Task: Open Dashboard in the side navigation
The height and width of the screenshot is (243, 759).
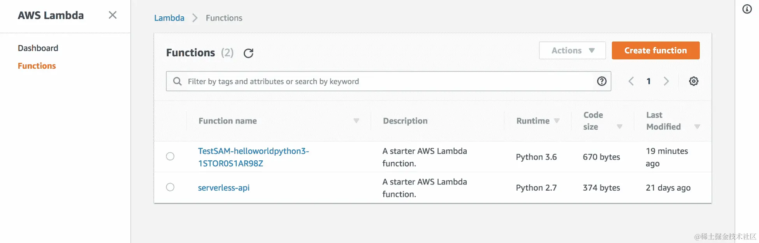Action: pos(38,48)
